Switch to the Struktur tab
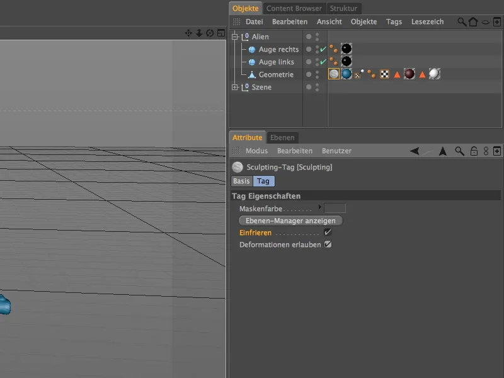 [x=343, y=8]
